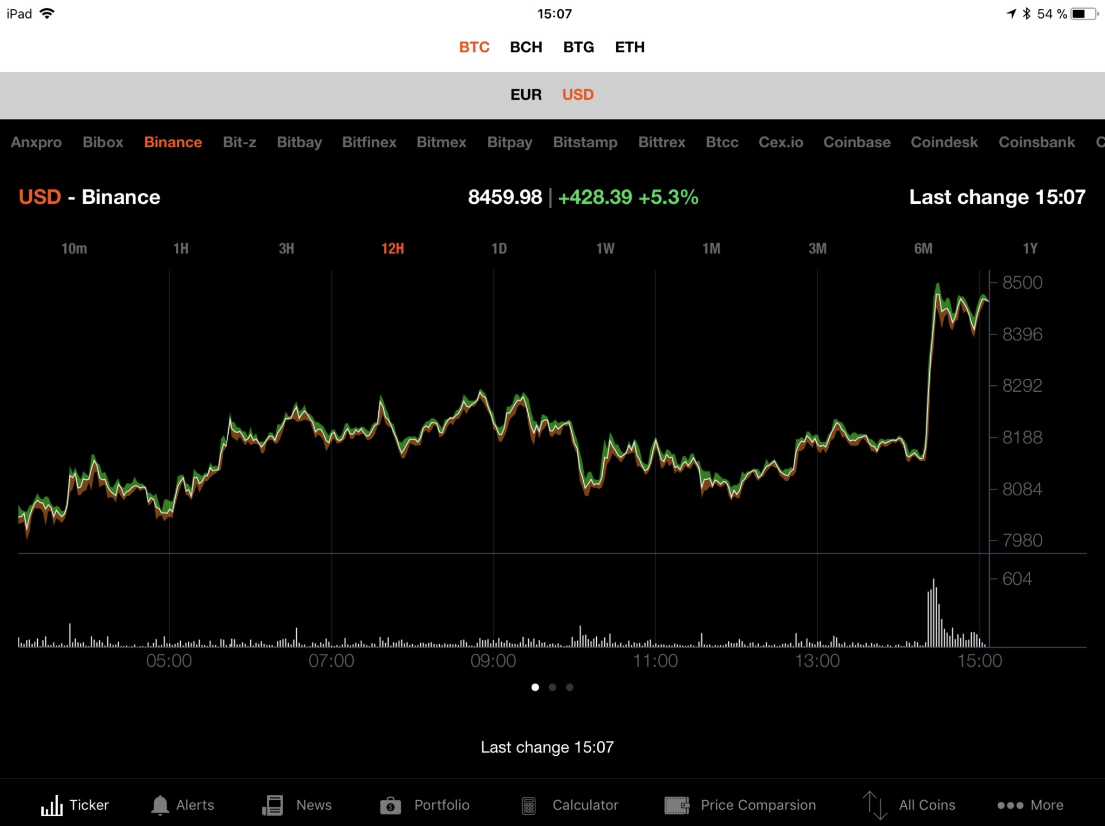1105x826 pixels.
Task: Open the All Coins arrows icon
Action: (875, 805)
